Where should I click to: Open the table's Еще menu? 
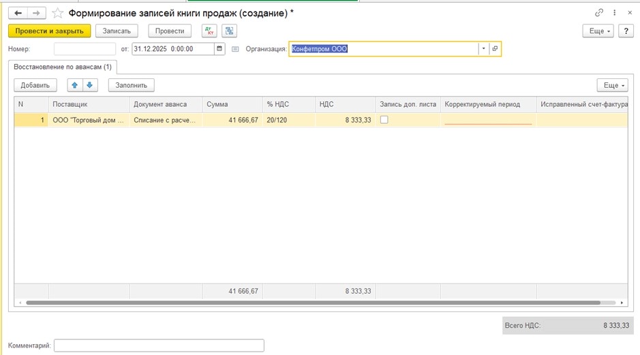coord(611,85)
